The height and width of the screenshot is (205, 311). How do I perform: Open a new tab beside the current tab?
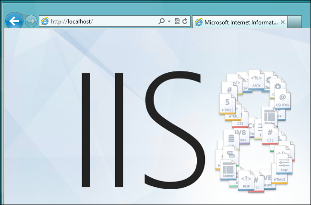pos(295,22)
